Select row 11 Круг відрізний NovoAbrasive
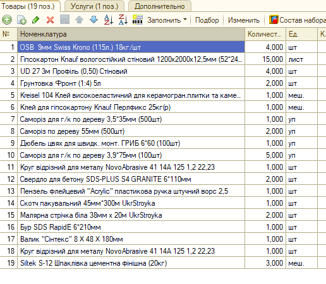The height and width of the screenshot is (284, 326). (x=131, y=167)
